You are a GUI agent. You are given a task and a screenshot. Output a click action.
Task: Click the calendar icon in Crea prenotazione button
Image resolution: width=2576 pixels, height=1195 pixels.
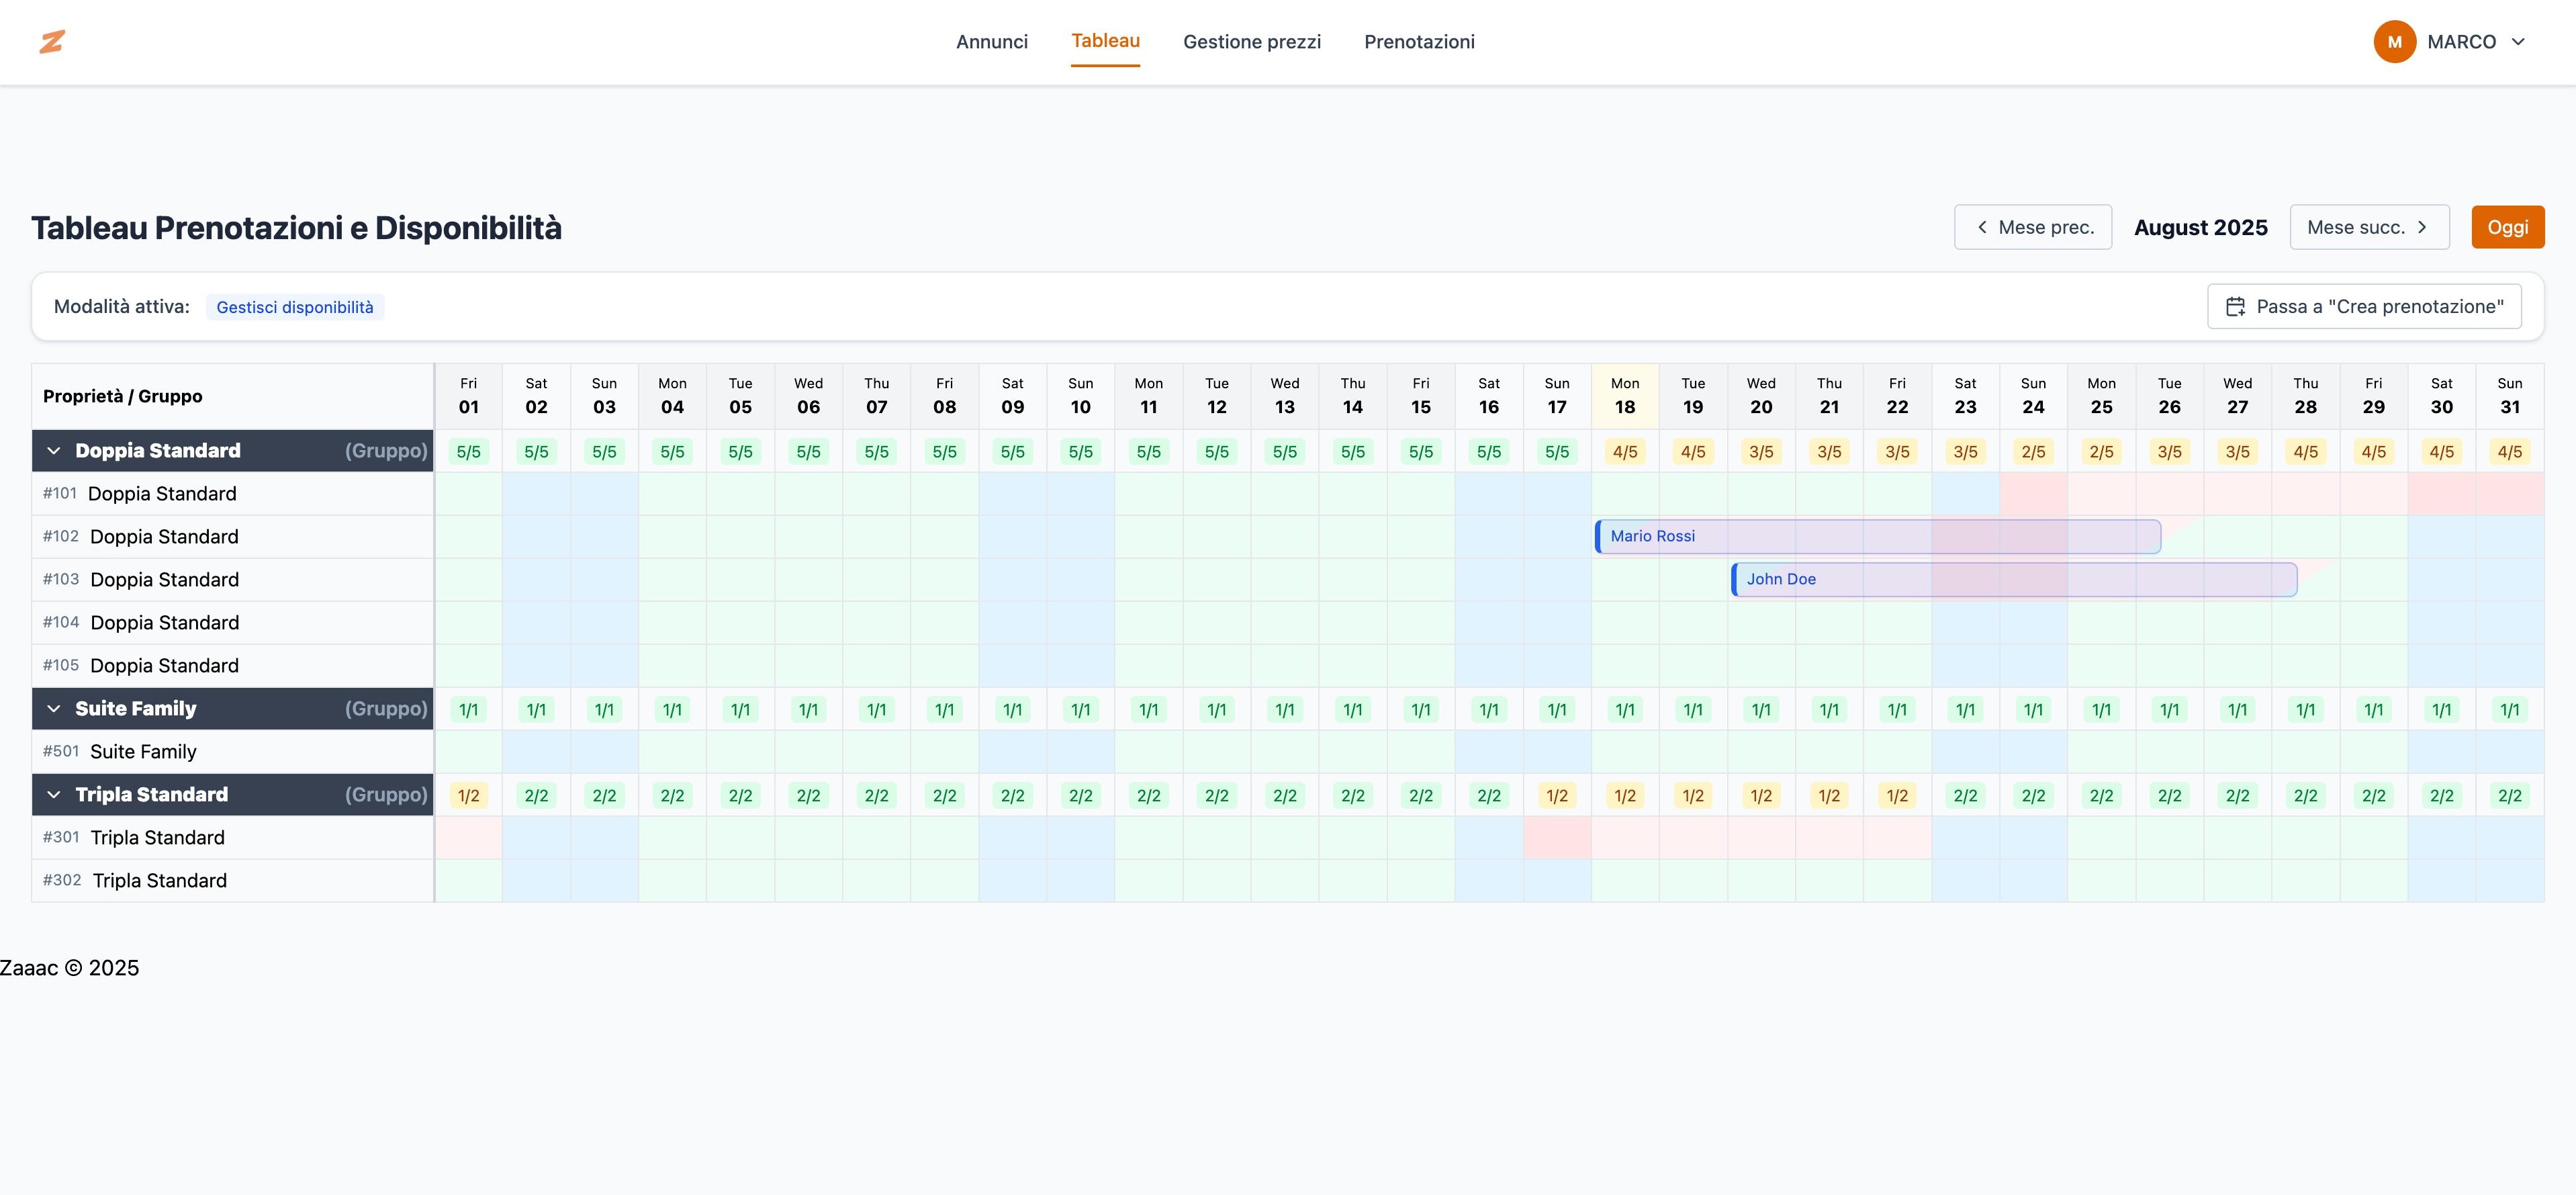point(2235,307)
